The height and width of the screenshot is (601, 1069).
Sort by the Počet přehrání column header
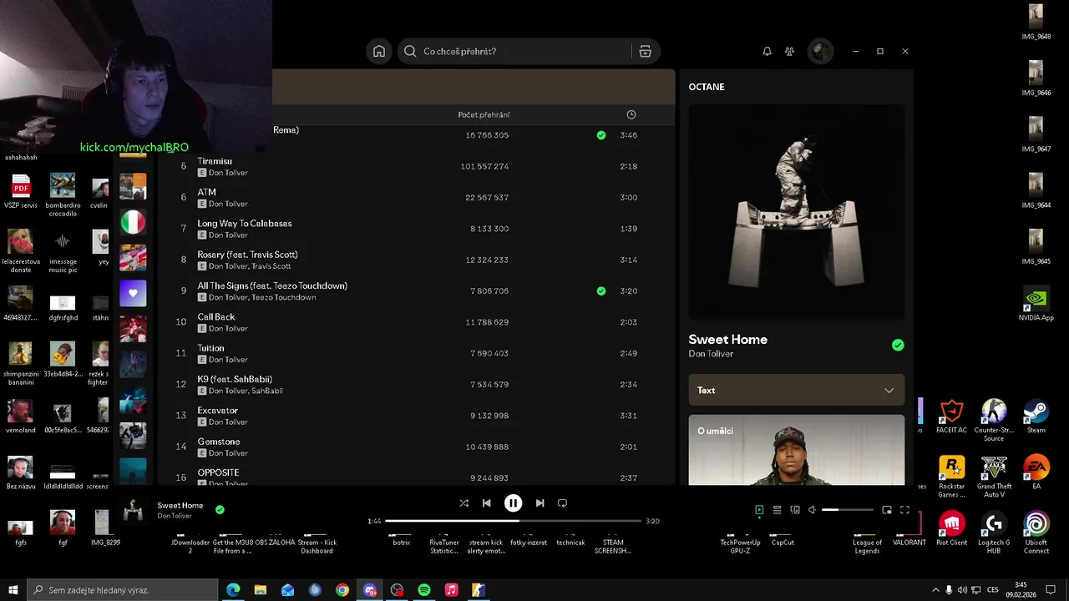tap(484, 114)
